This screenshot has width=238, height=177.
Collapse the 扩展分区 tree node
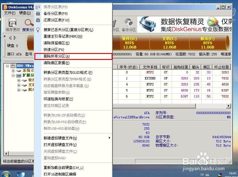click(x=13, y=76)
